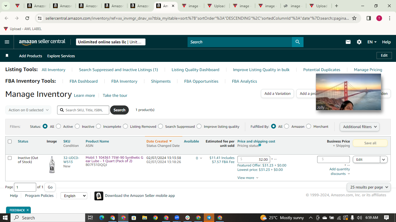The height and width of the screenshot is (222, 396).
Task: Click the bookmark flag icon beside Add Products
Action: click(x=7, y=55)
